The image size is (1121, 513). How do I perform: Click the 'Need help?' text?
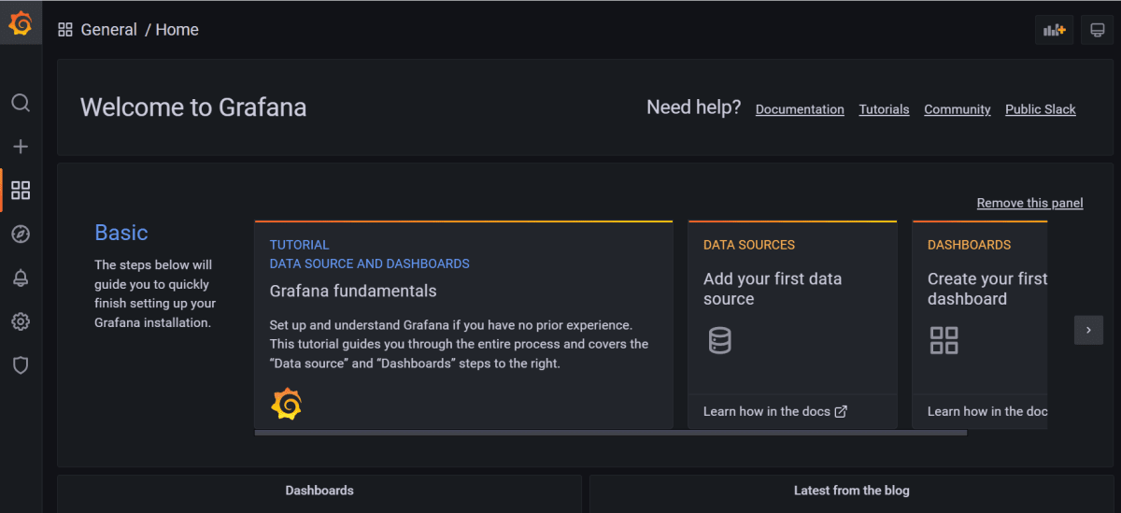pyautogui.click(x=694, y=107)
